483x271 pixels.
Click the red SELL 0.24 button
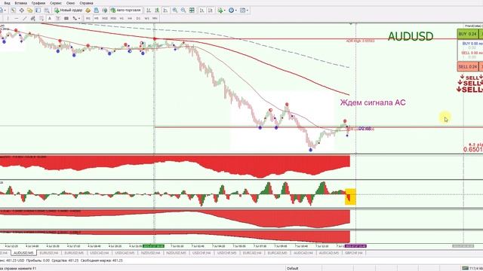coord(467,67)
